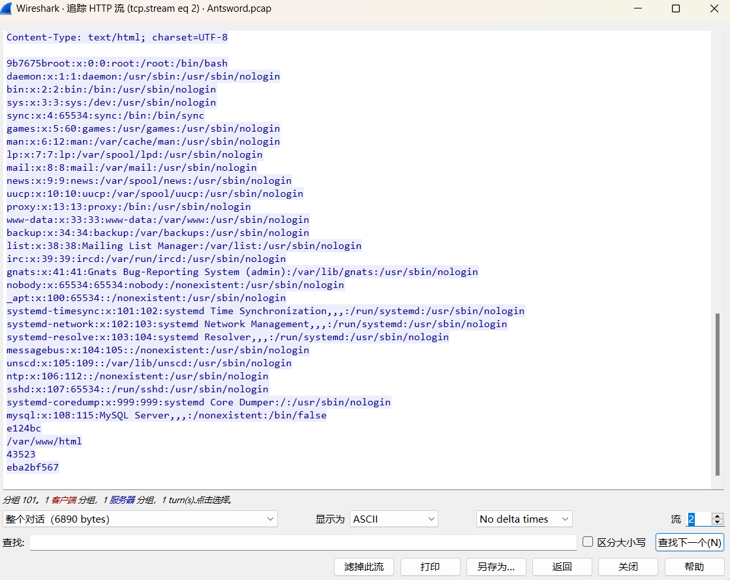The width and height of the screenshot is (730, 580).
Task: Click the sys:x:3:3:sys line
Action: click(x=112, y=102)
